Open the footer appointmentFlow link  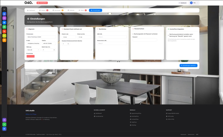point(136,114)
